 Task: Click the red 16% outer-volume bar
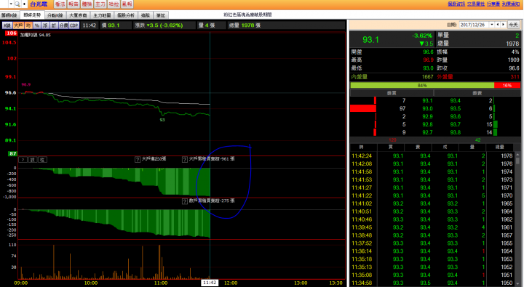click(x=507, y=86)
